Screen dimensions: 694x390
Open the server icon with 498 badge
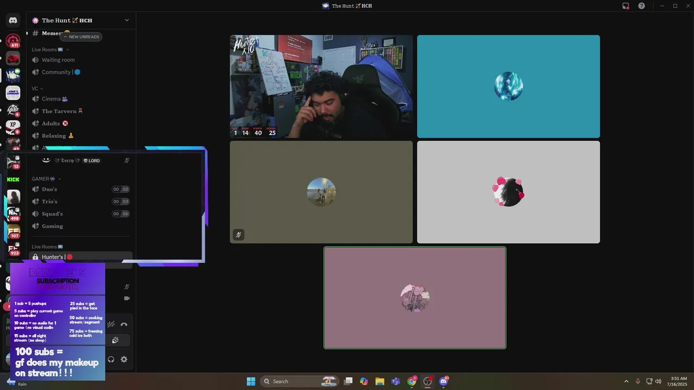coord(13,214)
